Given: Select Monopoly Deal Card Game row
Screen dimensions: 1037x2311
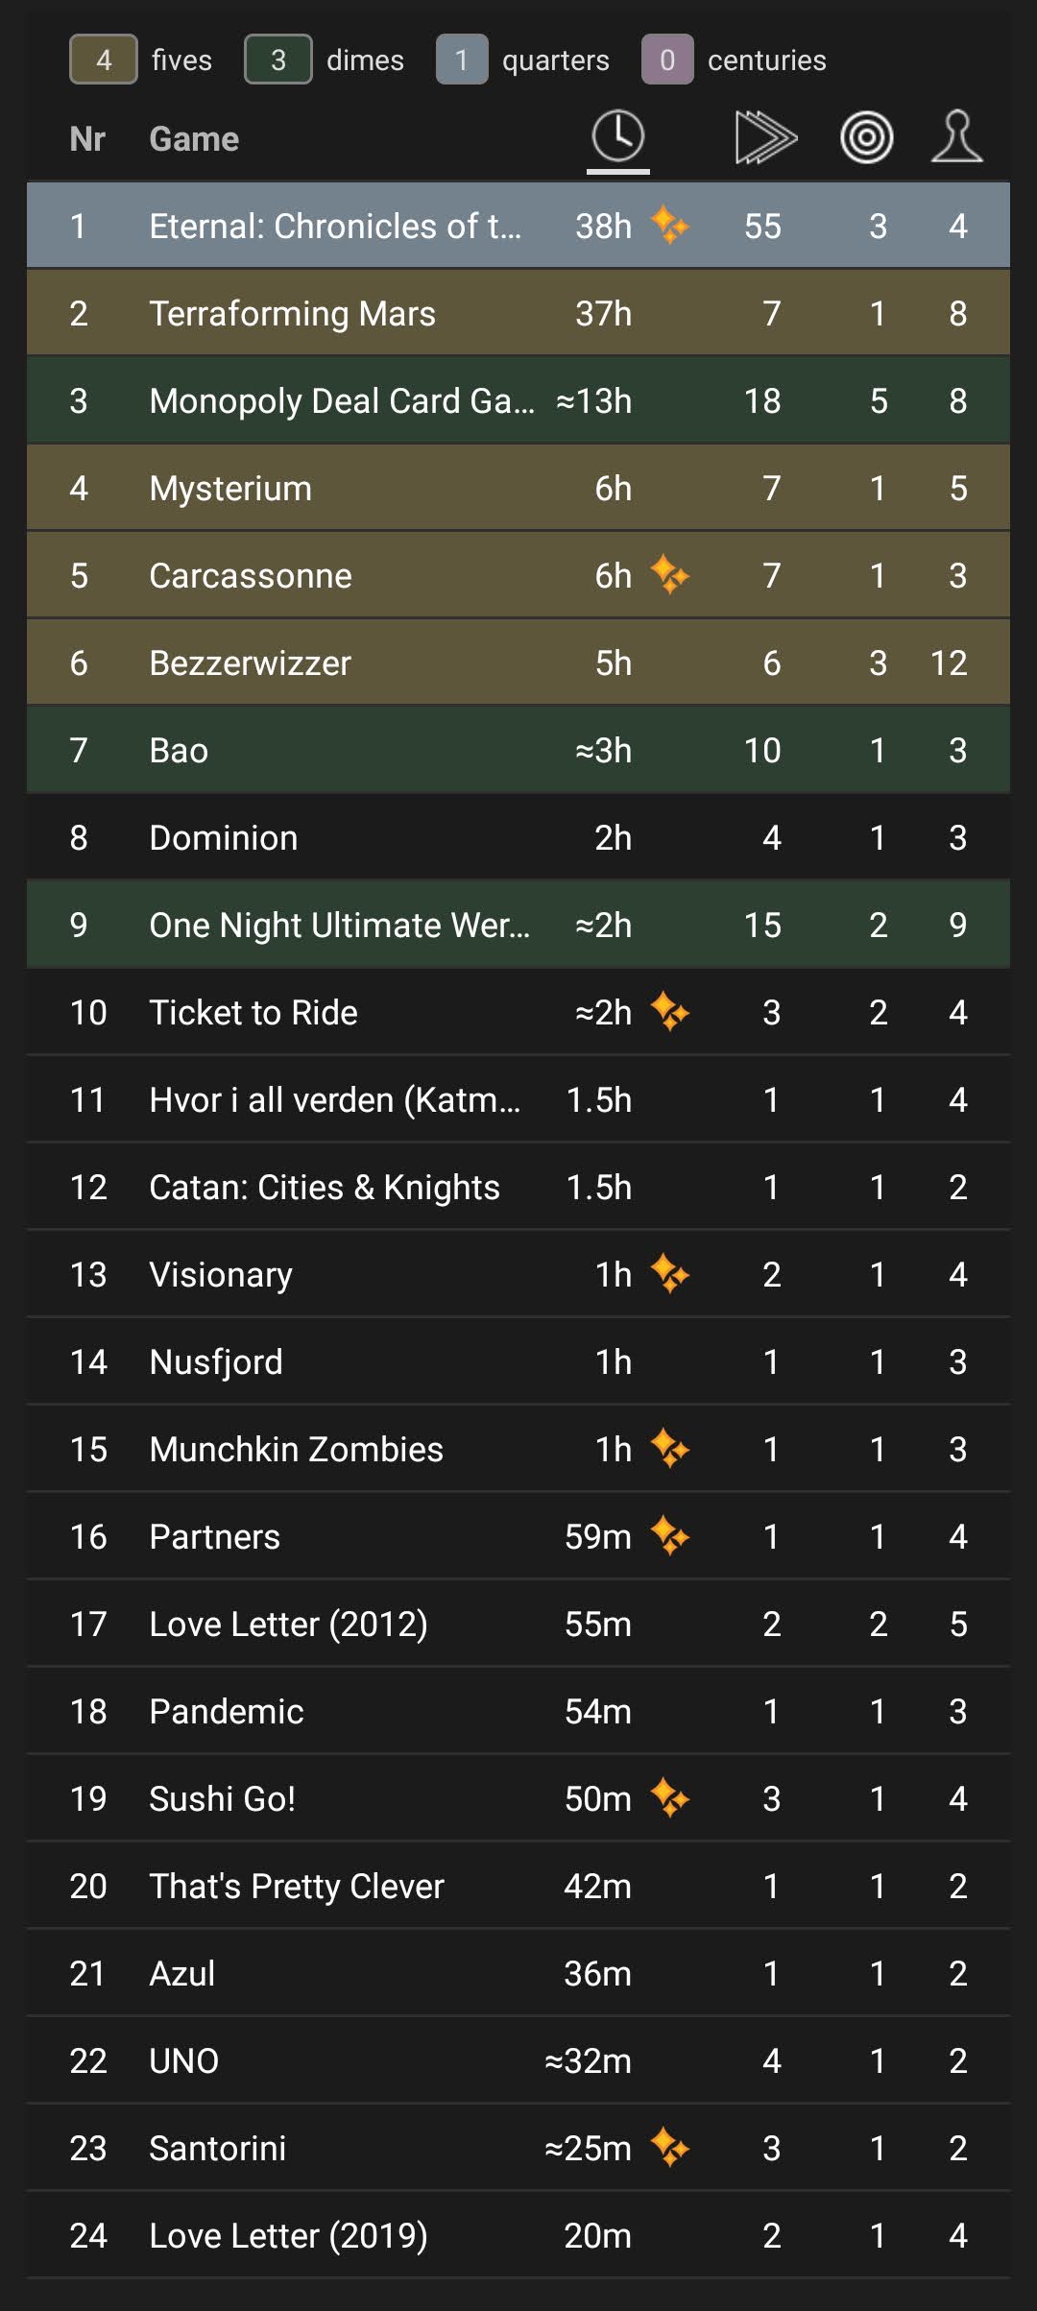Looking at the screenshot, I should coord(518,400).
